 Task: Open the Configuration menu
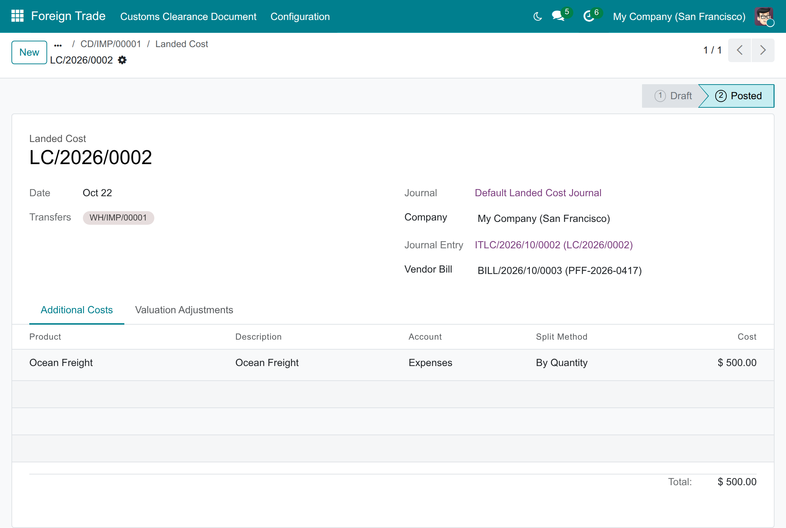click(300, 16)
